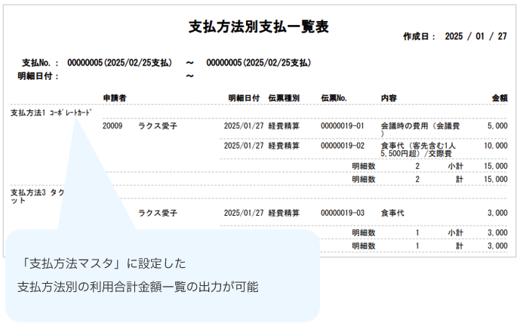Click the 5,000 amount cell
Viewport: 520px width, 326px height.
(x=497, y=126)
